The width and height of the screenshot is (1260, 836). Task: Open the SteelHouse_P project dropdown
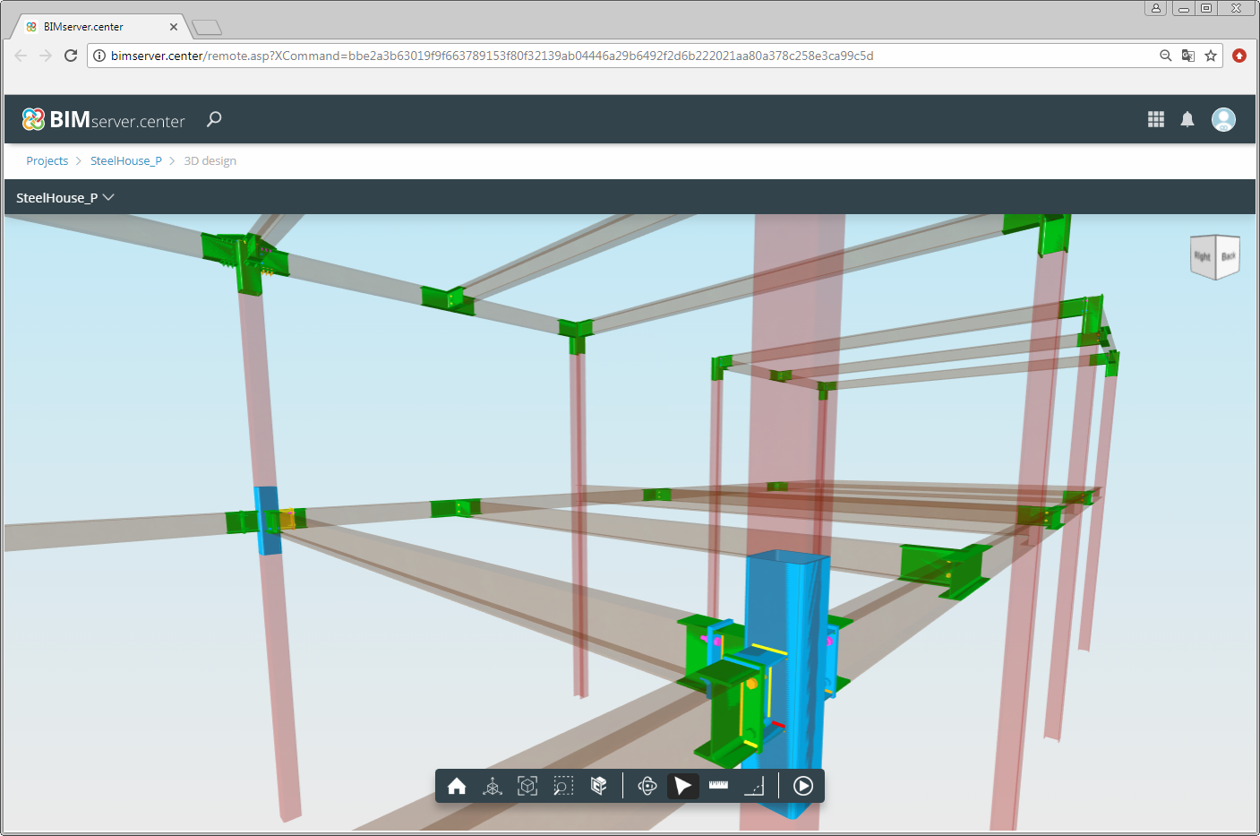pyautogui.click(x=65, y=197)
